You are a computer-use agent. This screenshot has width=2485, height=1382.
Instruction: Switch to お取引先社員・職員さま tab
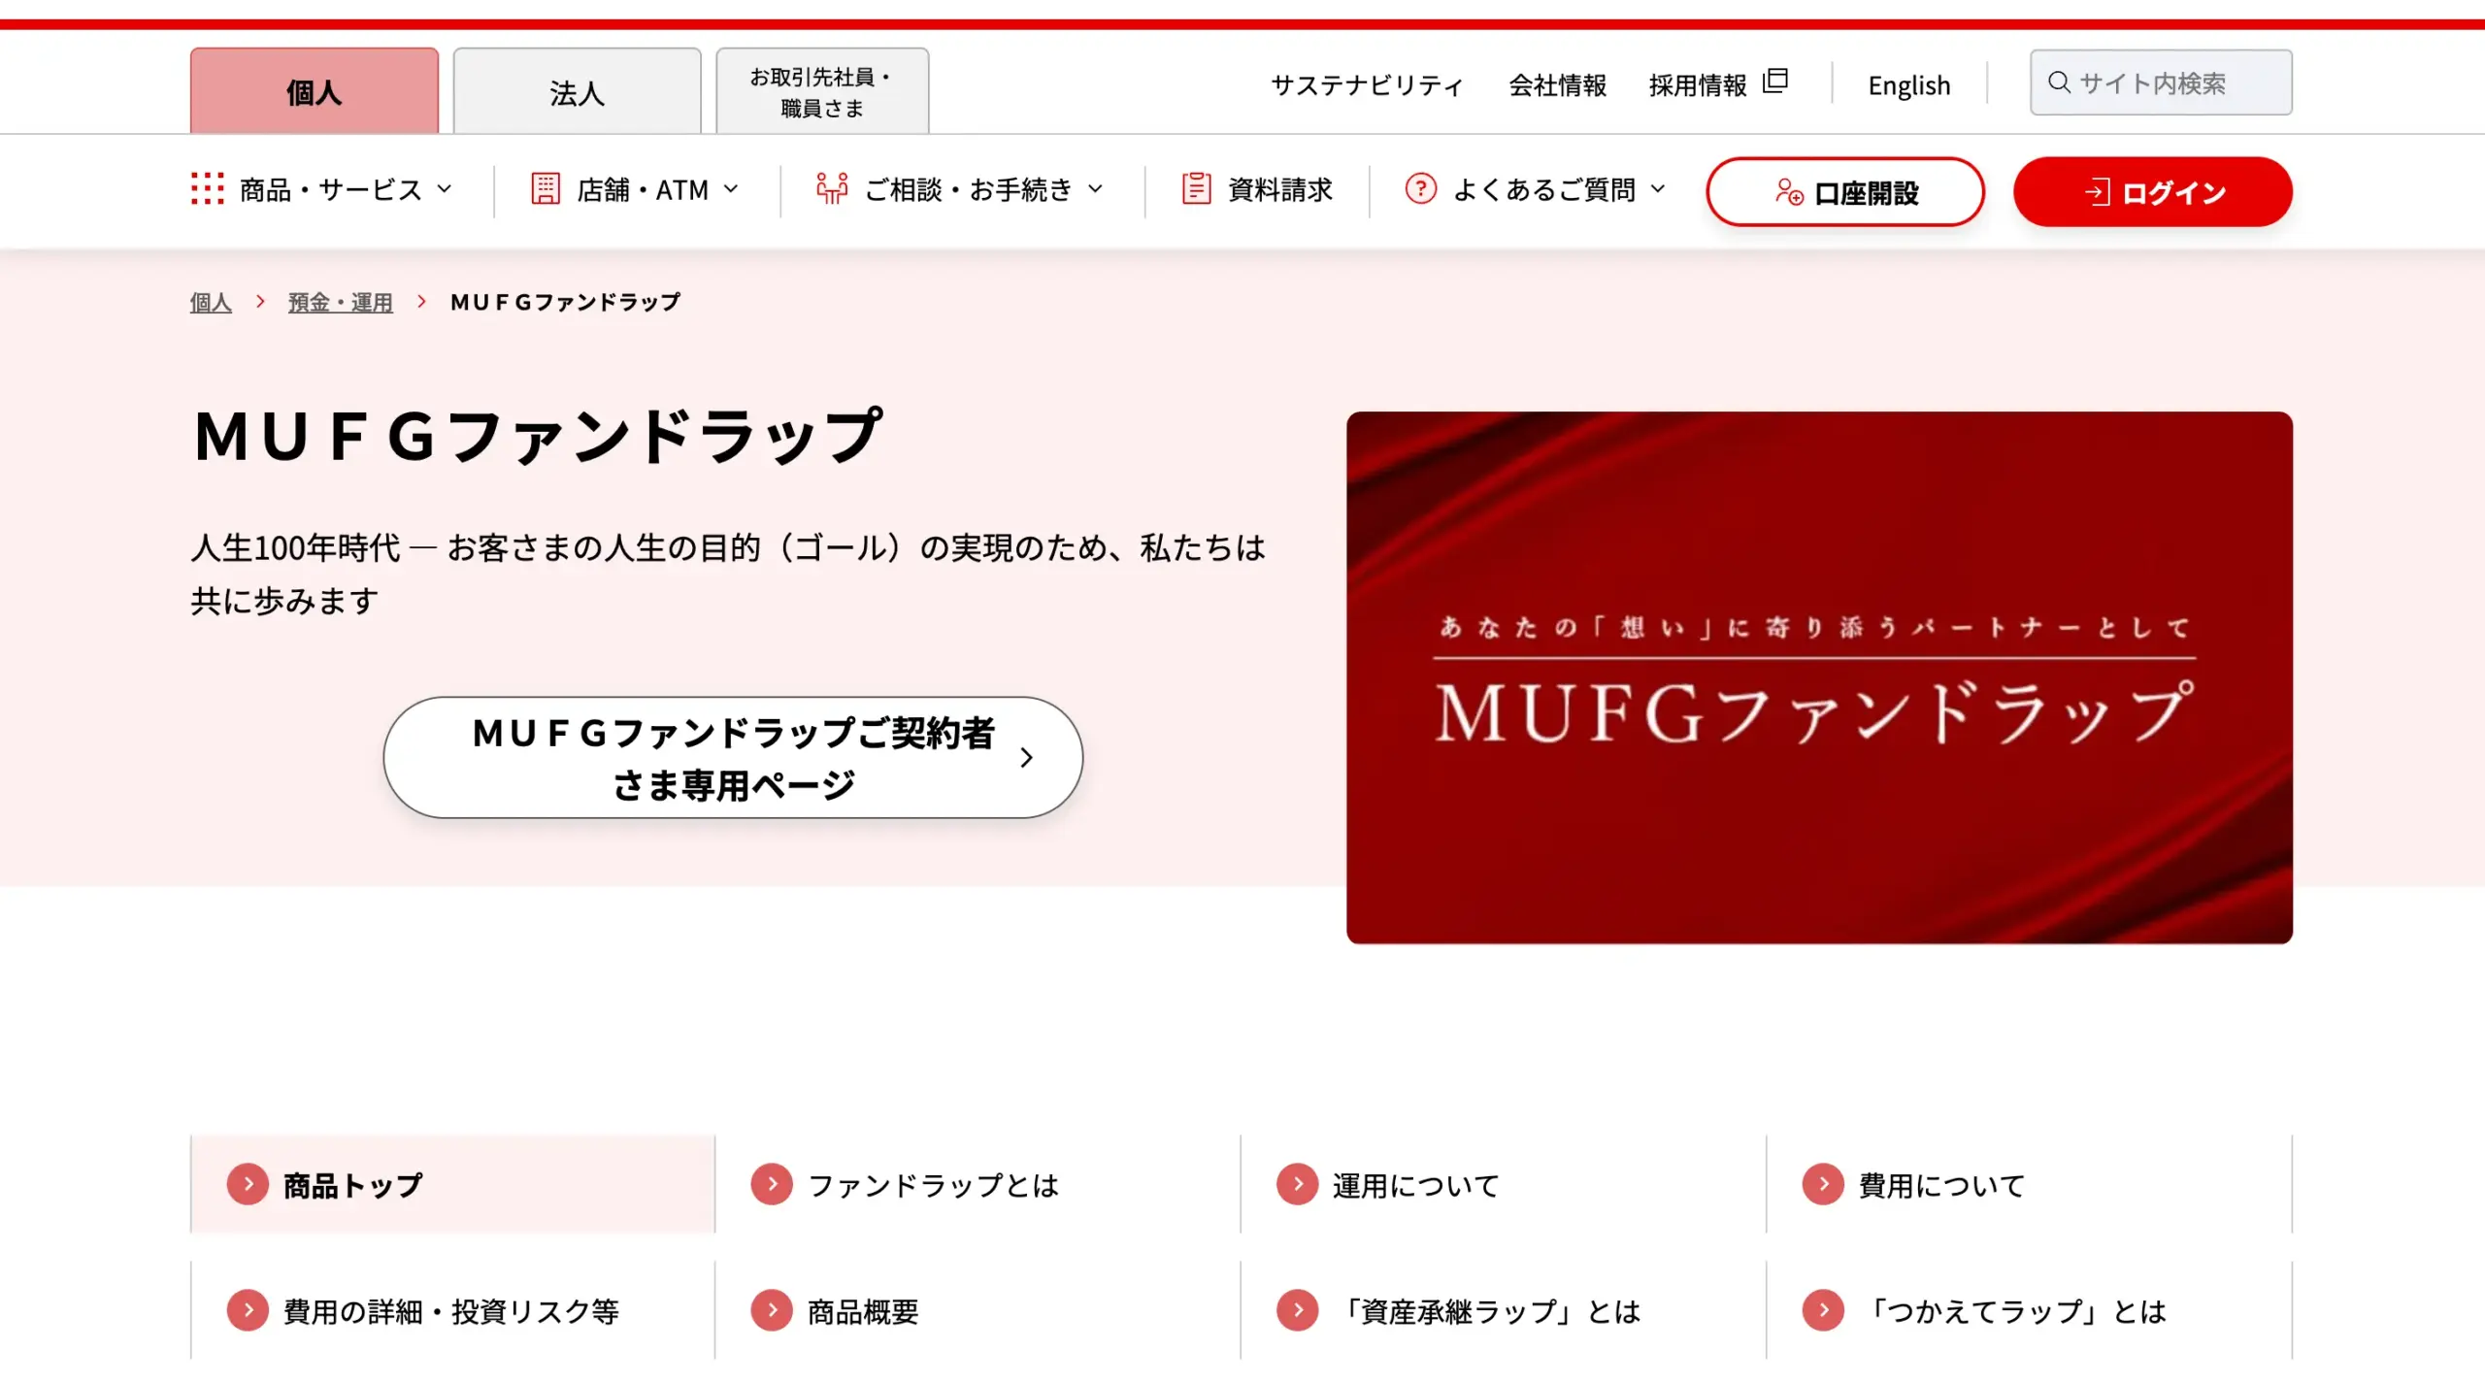822,91
